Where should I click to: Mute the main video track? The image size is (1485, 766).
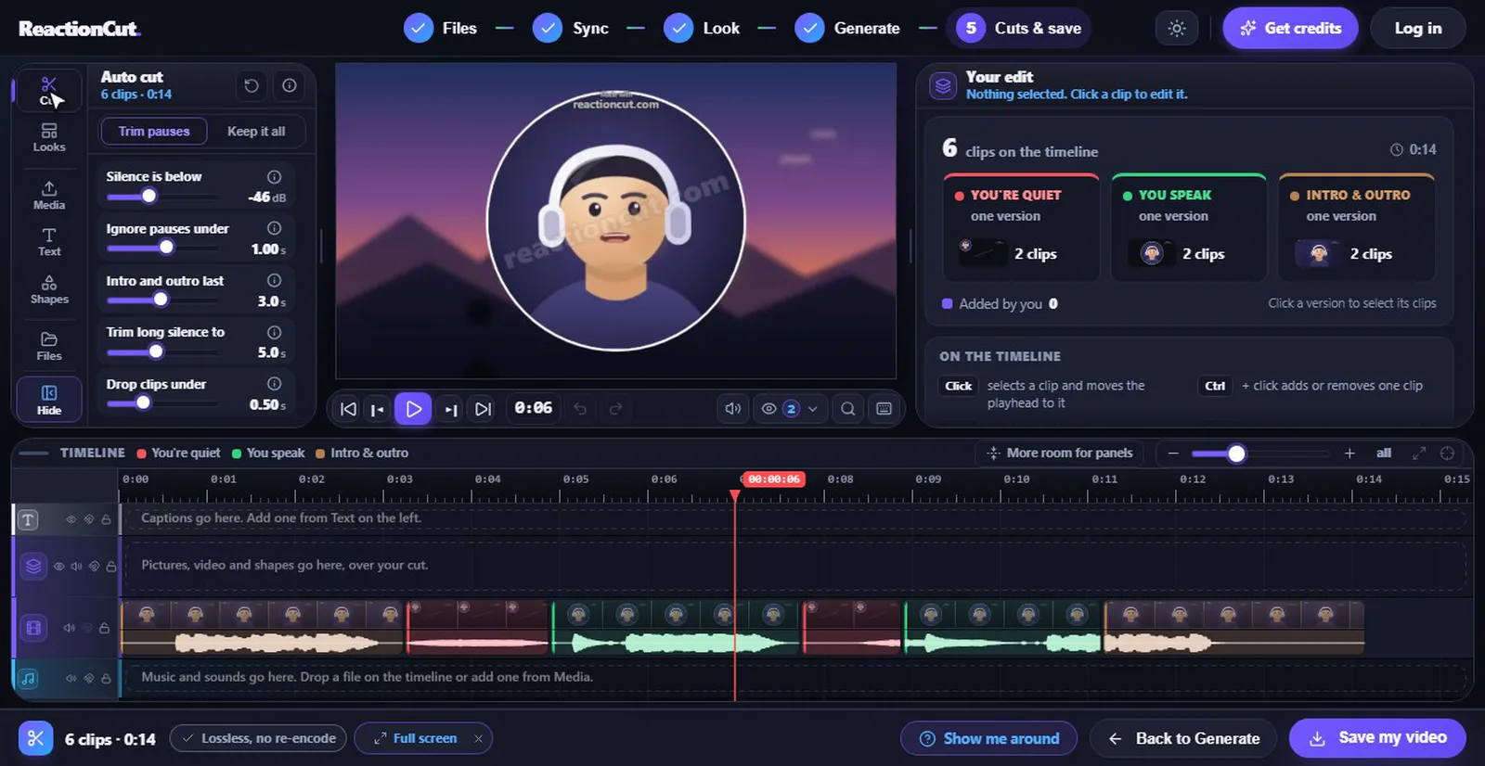click(x=70, y=628)
